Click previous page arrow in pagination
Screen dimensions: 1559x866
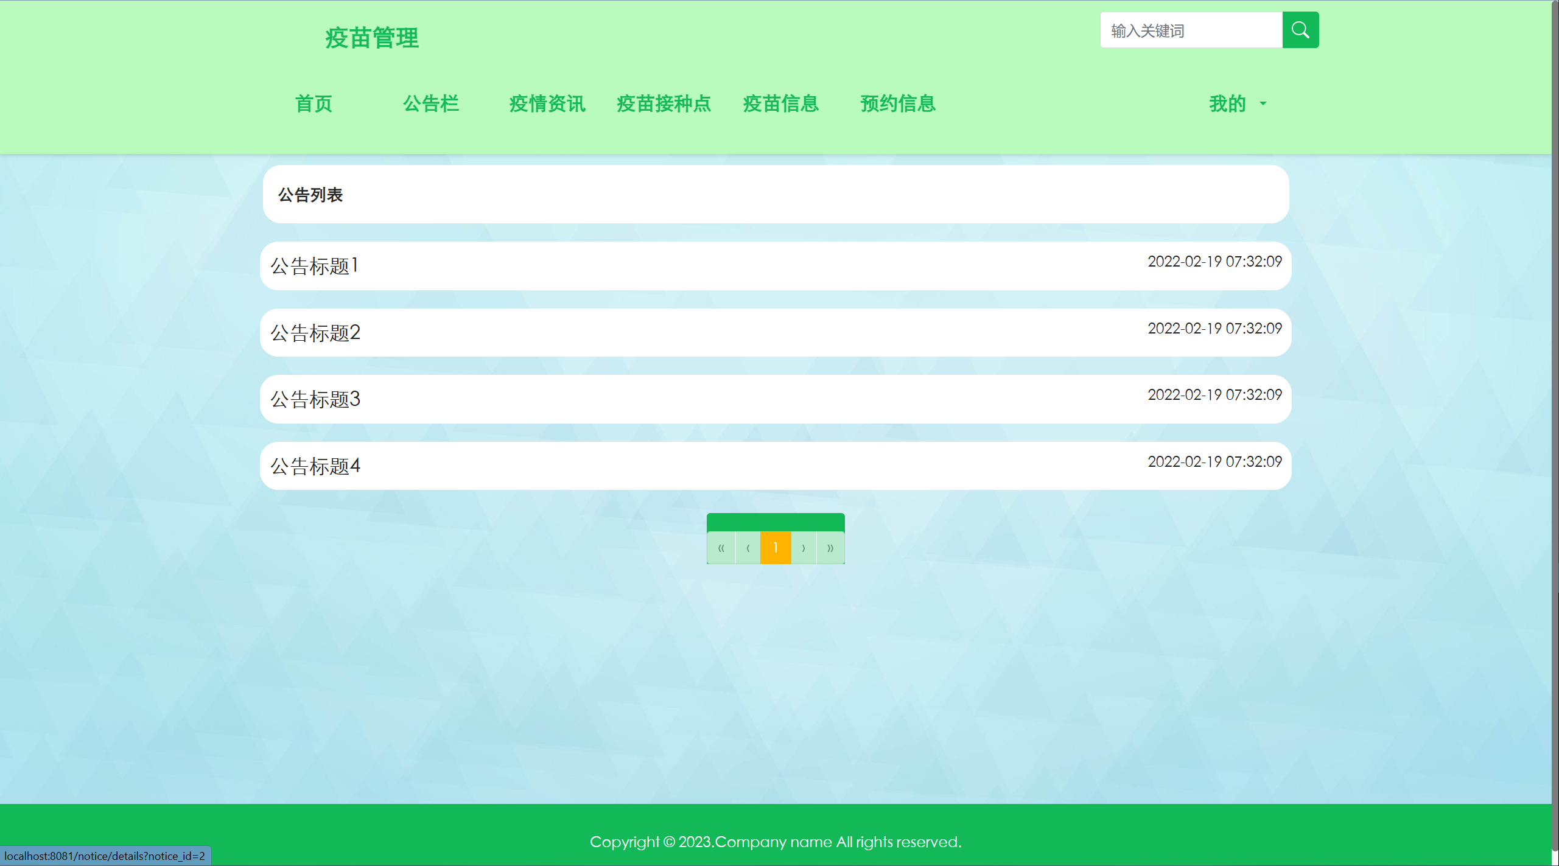(748, 548)
